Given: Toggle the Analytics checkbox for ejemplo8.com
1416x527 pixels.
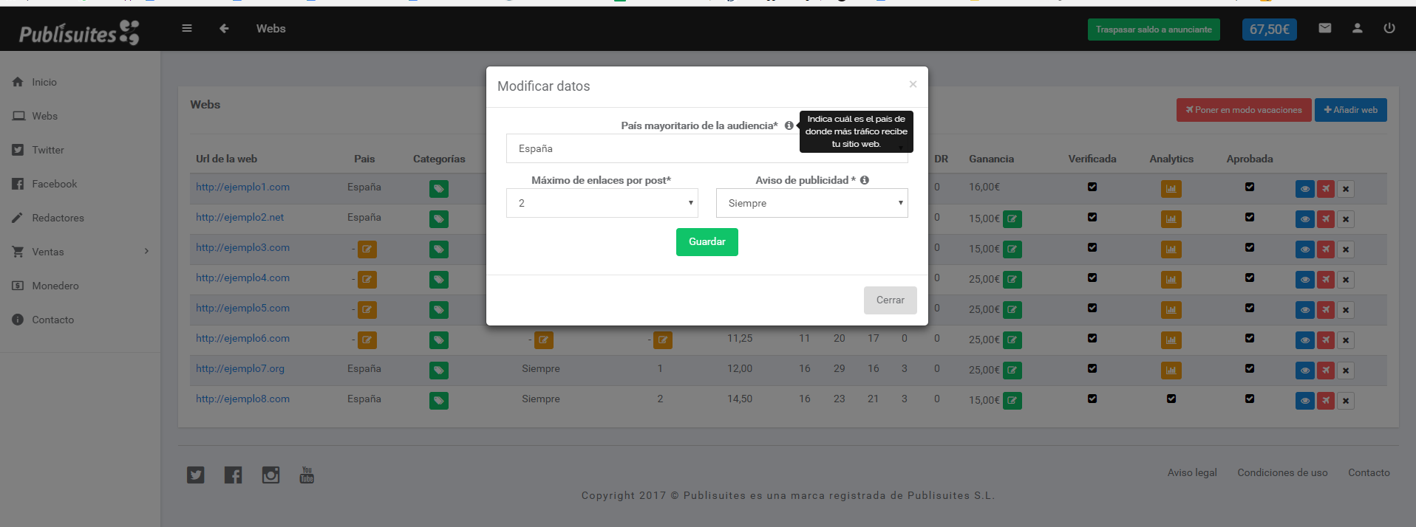Looking at the screenshot, I should click(1171, 399).
